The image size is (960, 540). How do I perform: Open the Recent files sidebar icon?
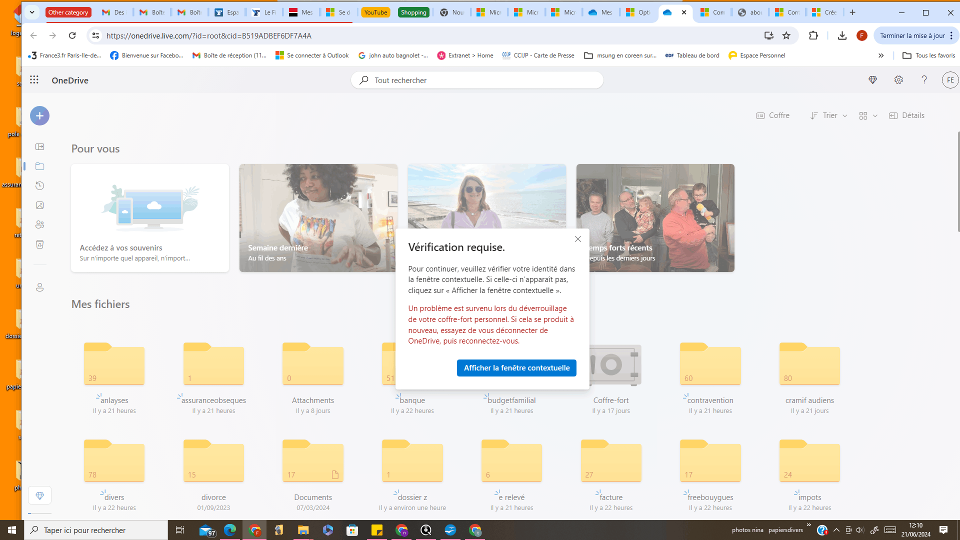(40, 186)
